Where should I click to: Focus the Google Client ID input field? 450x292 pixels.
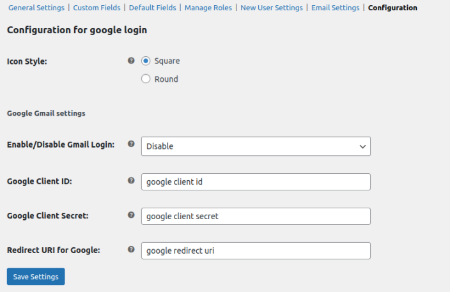click(x=255, y=181)
